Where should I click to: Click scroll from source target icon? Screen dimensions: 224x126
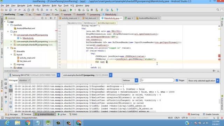click(x=42, y=18)
